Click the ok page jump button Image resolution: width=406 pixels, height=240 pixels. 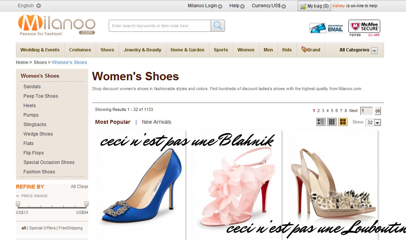378,111
